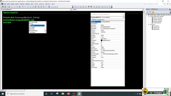Select UserForm1 in Project tree
This screenshot has height=96, width=171.
click(x=156, y=26)
